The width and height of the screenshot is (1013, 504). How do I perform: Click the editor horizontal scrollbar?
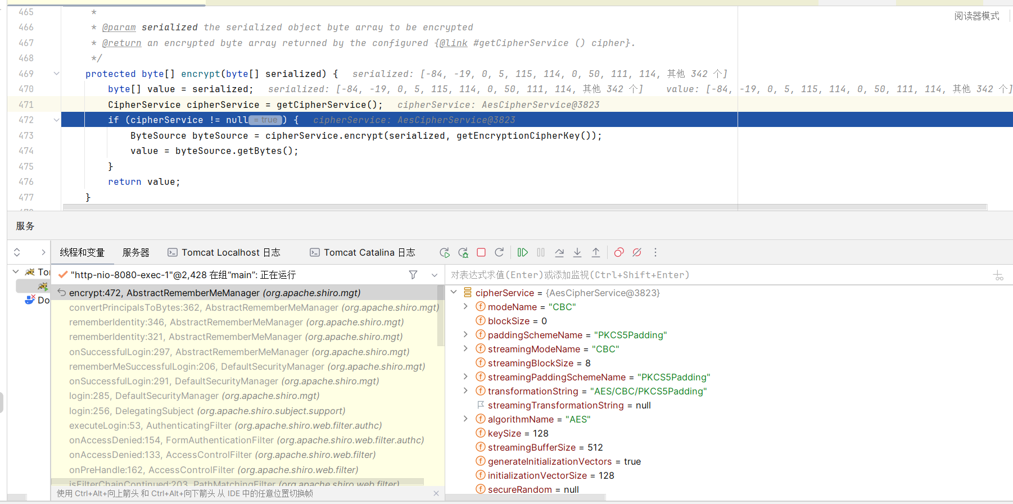coord(525,207)
